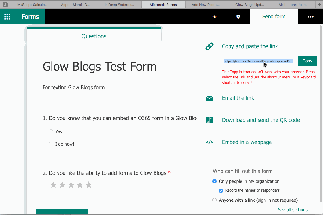Open the theme paintbrush icon

point(238,17)
